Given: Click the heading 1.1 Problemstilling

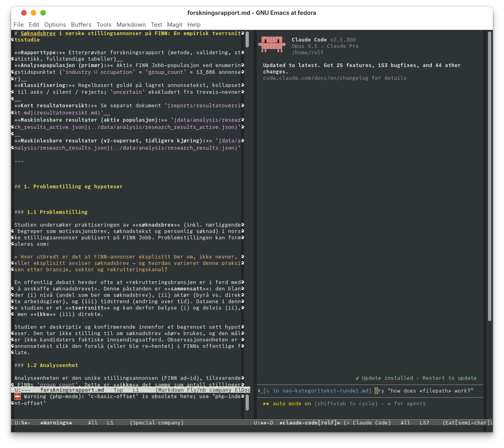Looking at the screenshot, I should [x=57, y=212].
